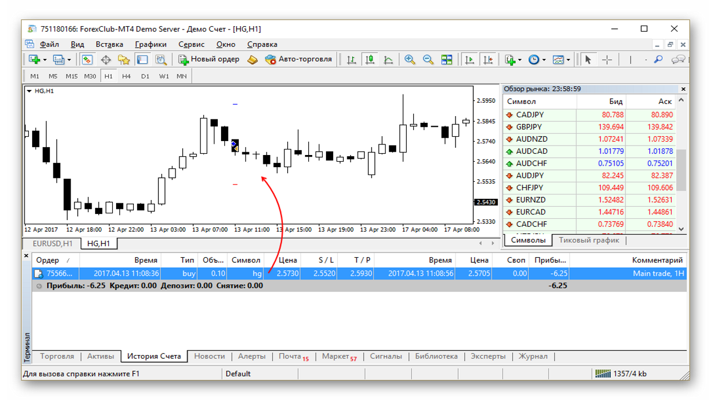Open the Navigator star folder icon

coord(123,59)
